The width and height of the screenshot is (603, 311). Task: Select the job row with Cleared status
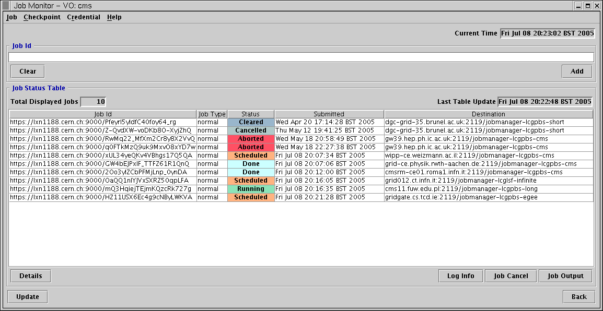tap(103, 122)
